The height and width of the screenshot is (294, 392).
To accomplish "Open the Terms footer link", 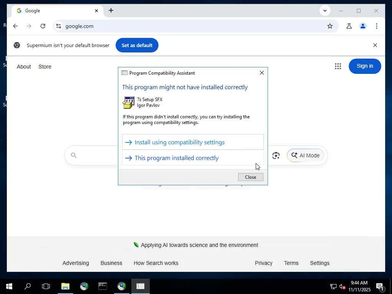I will pyautogui.click(x=291, y=263).
